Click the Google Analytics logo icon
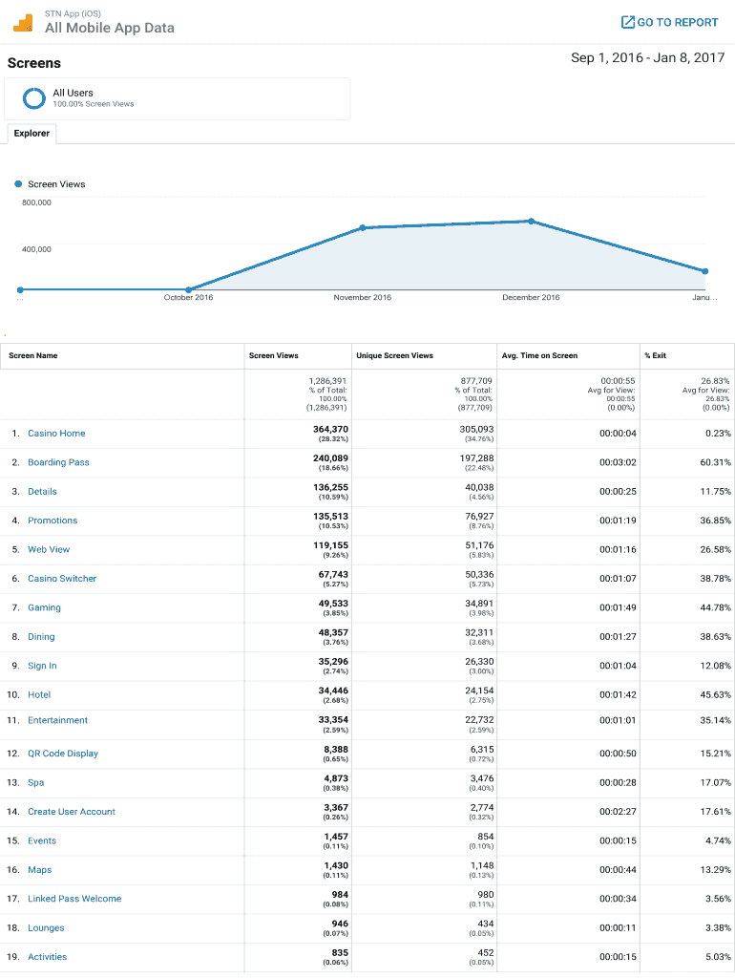This screenshot has width=735, height=978. pyautogui.click(x=23, y=22)
